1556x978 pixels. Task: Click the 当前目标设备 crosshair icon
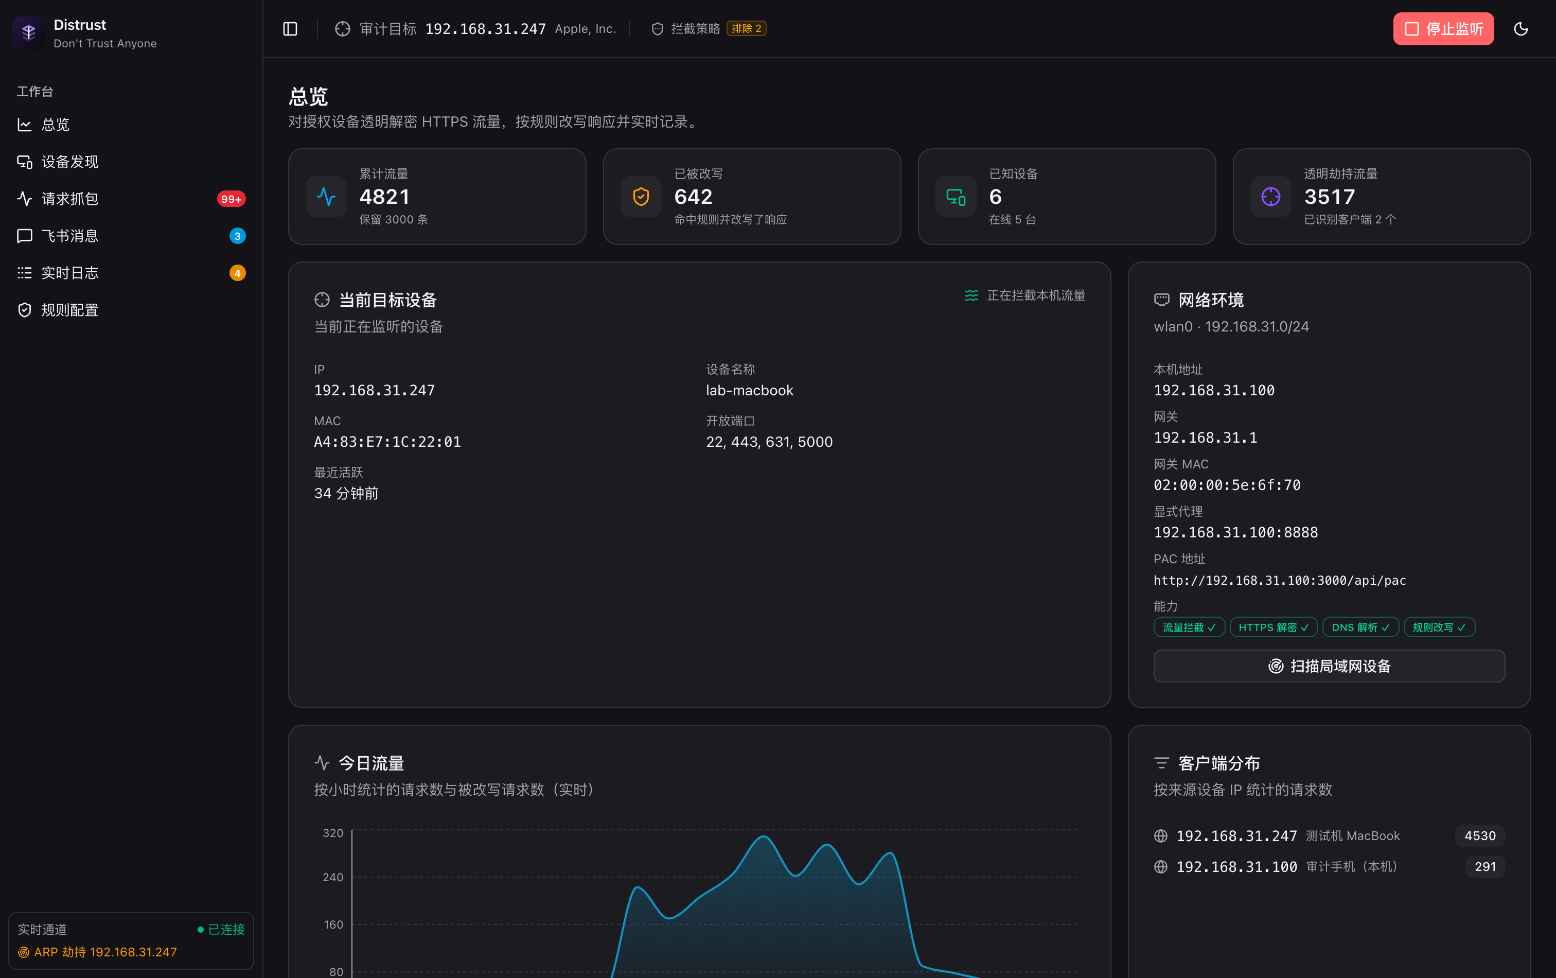tap(322, 300)
